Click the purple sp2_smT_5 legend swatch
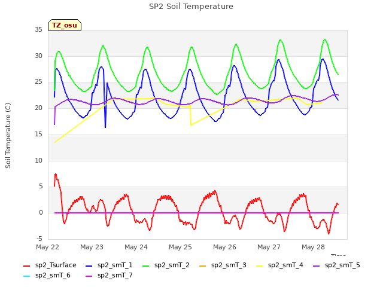Screen dimensions: 383x287 (x=317, y=265)
